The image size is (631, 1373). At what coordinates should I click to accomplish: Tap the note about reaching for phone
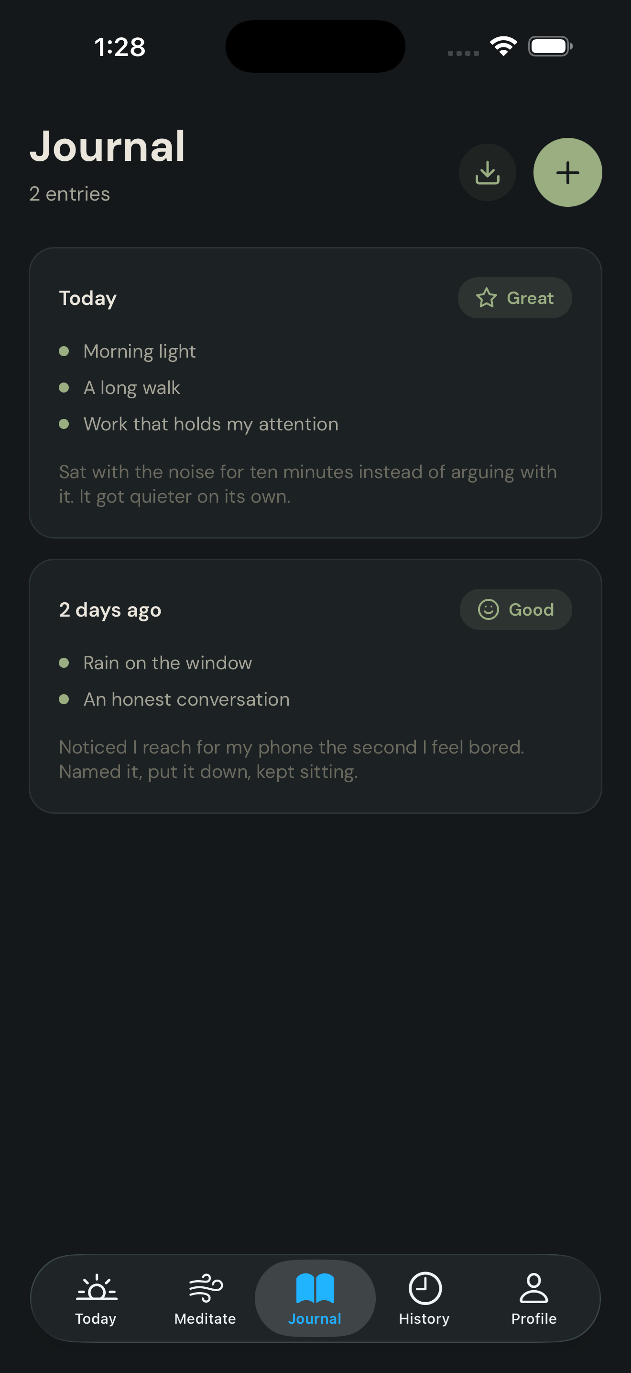[292, 760]
